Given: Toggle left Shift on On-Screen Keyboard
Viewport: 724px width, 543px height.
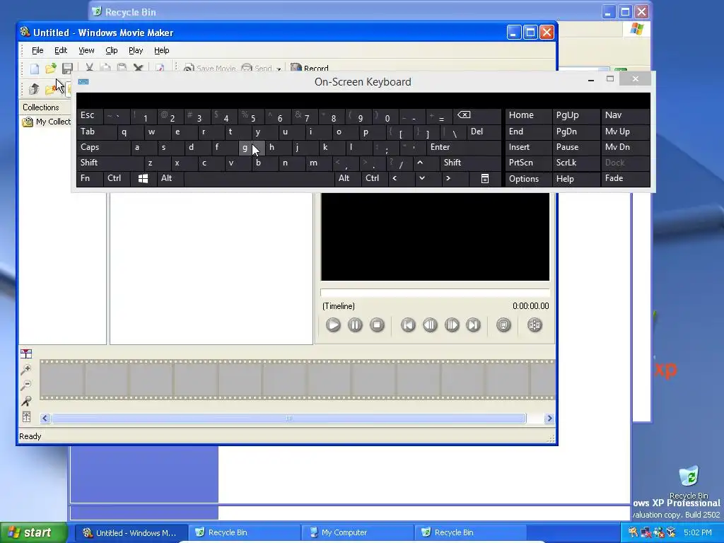Looking at the screenshot, I should [x=110, y=163].
